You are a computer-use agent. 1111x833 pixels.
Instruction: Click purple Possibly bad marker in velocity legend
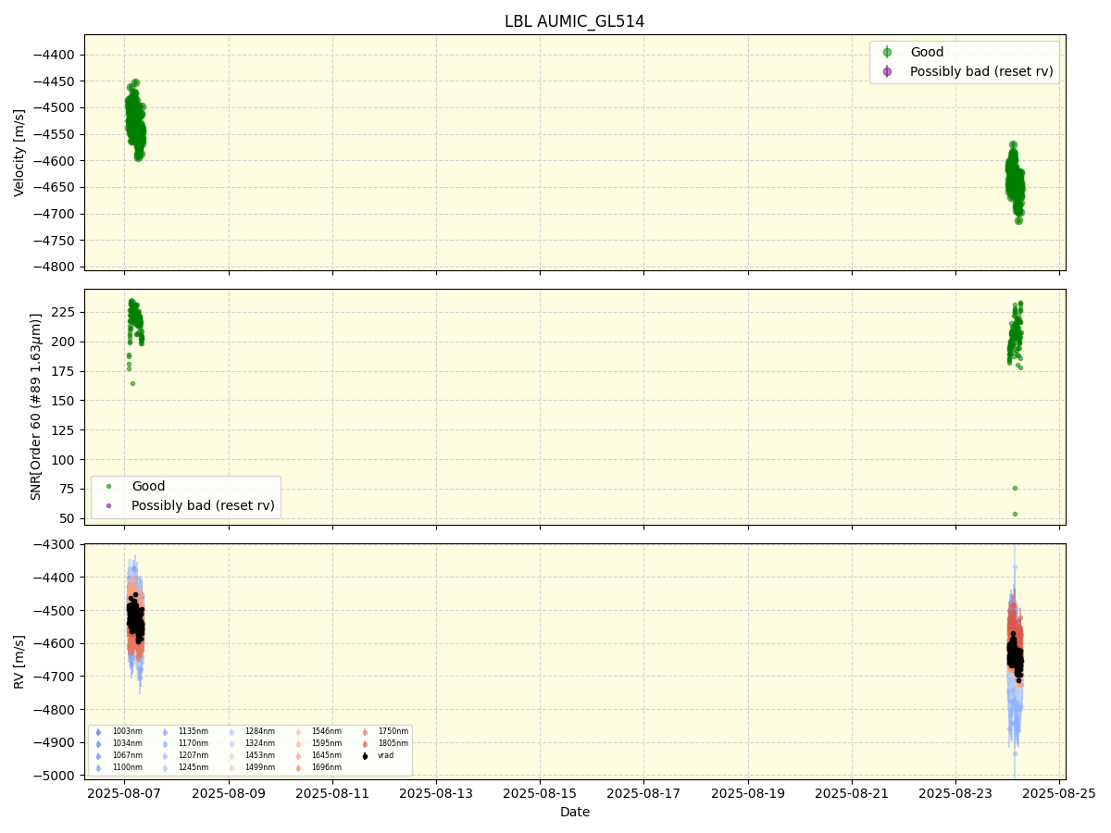click(887, 71)
